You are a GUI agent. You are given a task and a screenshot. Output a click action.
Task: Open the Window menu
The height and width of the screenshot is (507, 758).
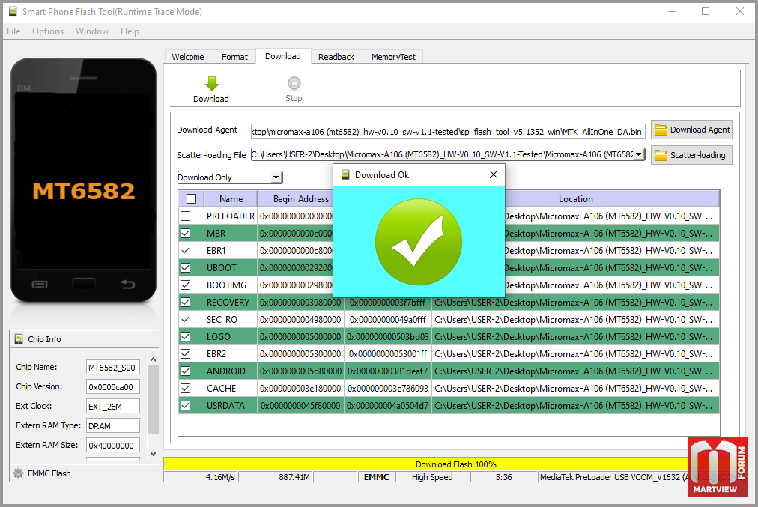coord(92,31)
